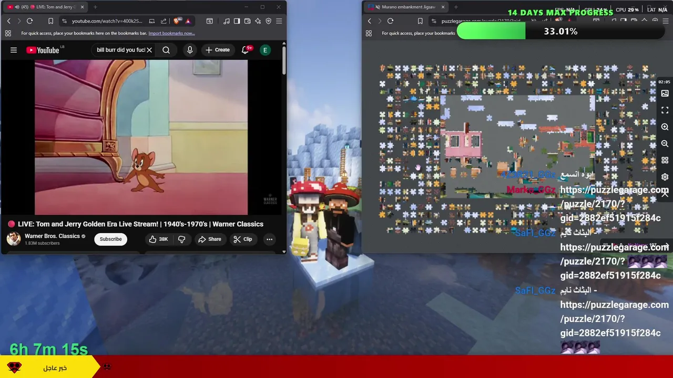This screenshot has width=673, height=378.
Task: Like the video with 38K likes
Action: tap(158, 239)
